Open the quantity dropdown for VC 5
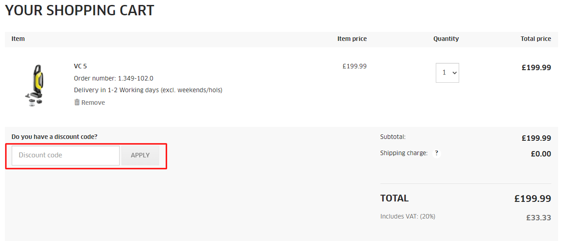The height and width of the screenshot is (241, 568). 447,73
